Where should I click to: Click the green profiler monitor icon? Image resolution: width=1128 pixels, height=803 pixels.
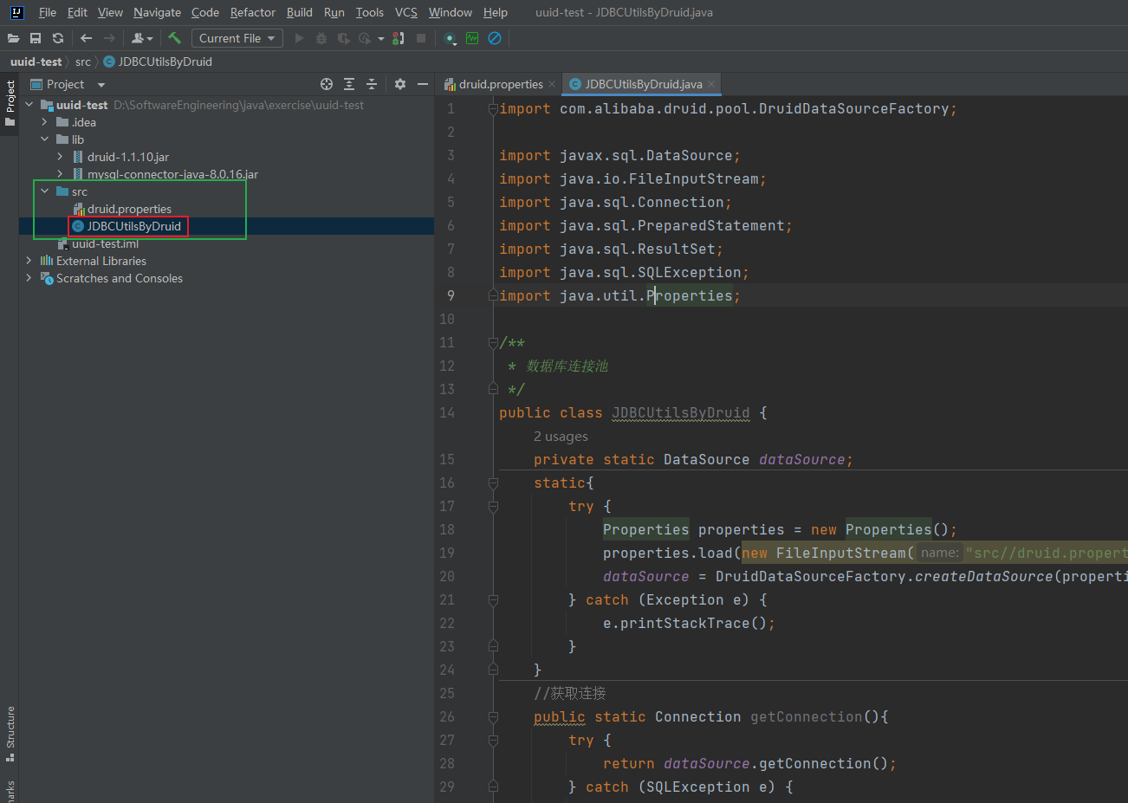[x=472, y=38]
